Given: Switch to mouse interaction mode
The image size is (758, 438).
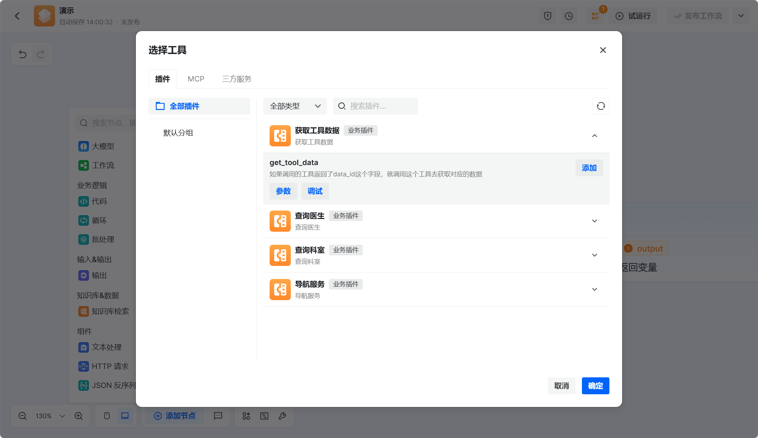Looking at the screenshot, I should (x=107, y=416).
